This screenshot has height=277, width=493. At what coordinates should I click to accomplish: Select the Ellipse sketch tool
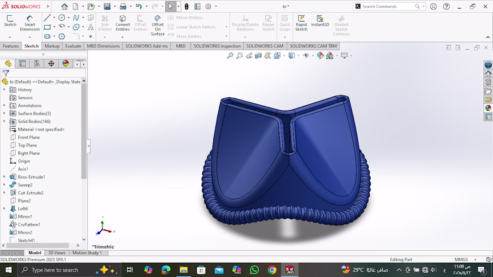[x=76, y=27]
